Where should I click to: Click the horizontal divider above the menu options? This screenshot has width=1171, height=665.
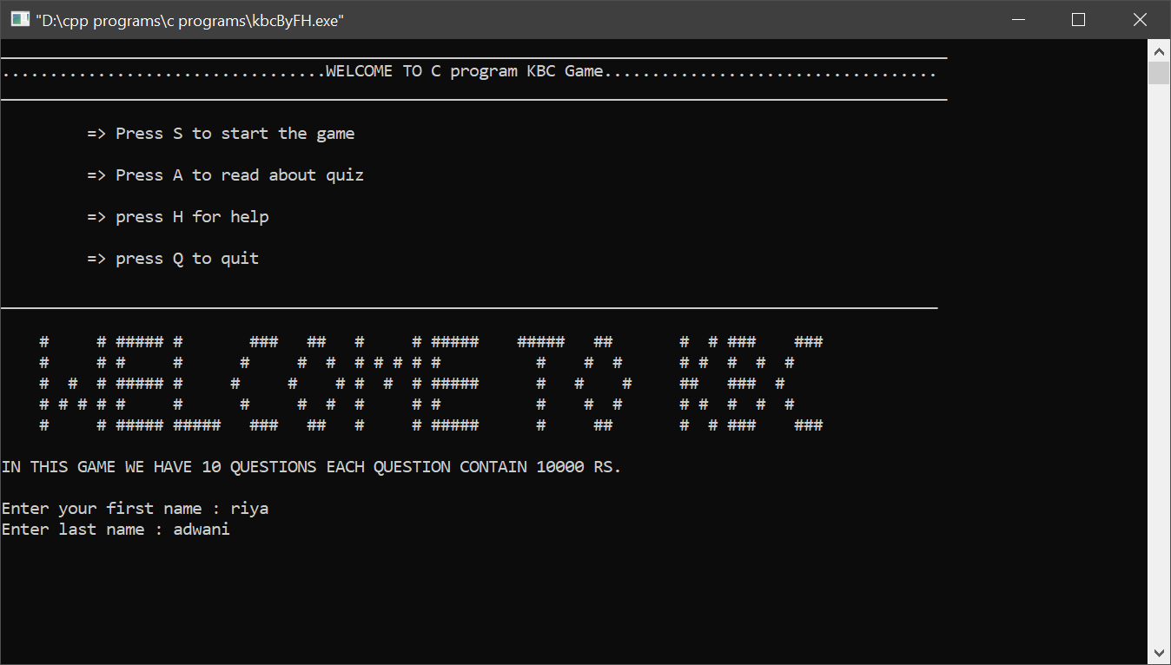[469, 100]
